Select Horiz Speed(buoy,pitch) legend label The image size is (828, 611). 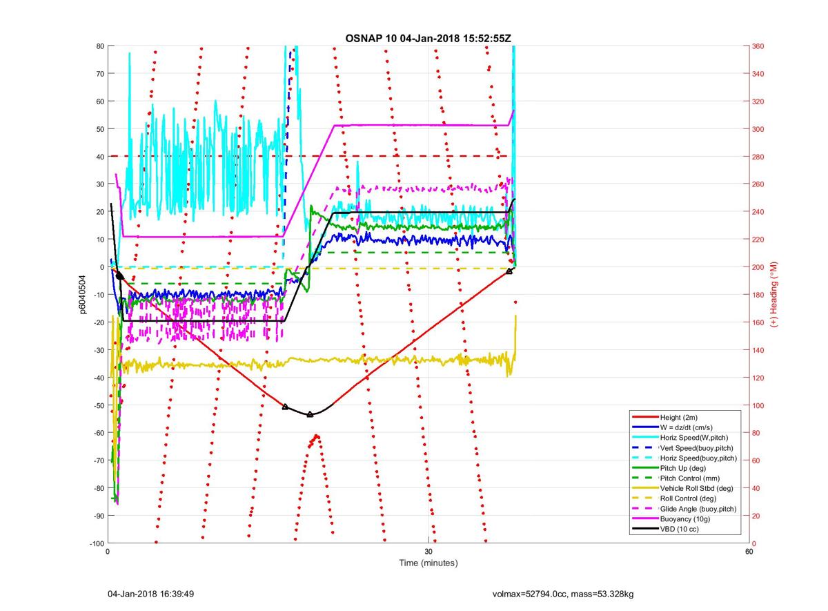click(x=698, y=458)
